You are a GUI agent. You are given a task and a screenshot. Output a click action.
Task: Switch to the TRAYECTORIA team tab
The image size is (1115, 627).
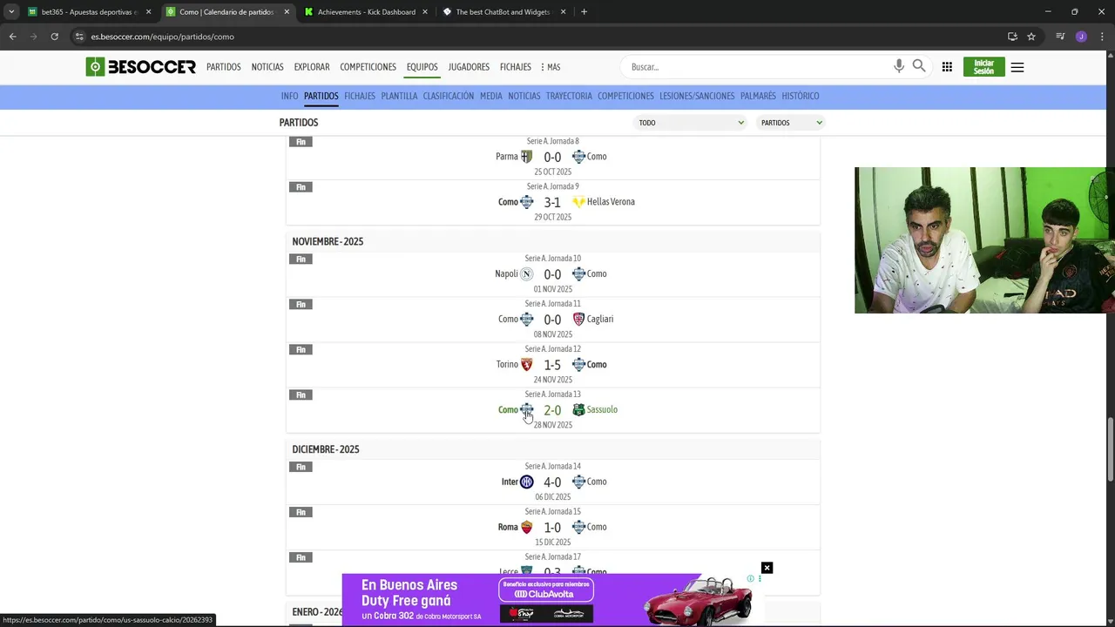click(569, 96)
